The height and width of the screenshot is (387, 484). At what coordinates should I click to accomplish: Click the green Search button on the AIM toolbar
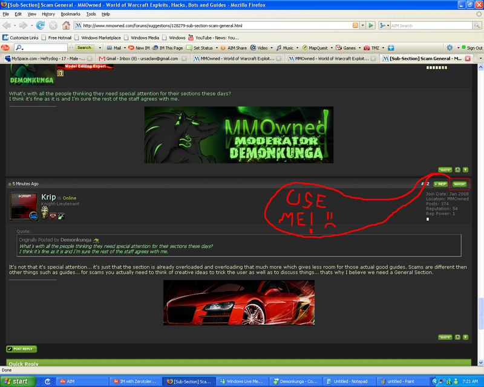(x=84, y=48)
